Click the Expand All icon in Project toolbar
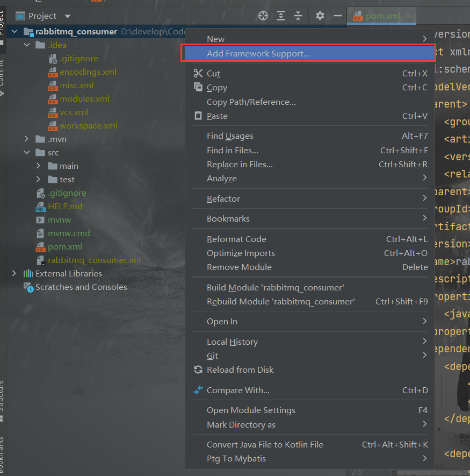 (x=280, y=16)
